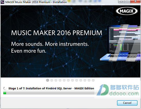The height and width of the screenshot is (109, 141).
Task: Click the "Even more fun." text
Action: click(x=29, y=51)
